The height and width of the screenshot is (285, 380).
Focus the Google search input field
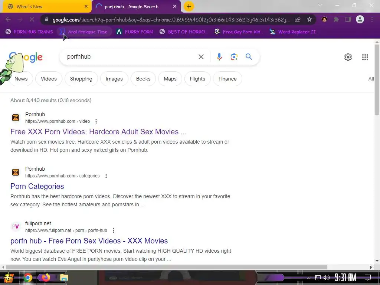[x=131, y=57]
